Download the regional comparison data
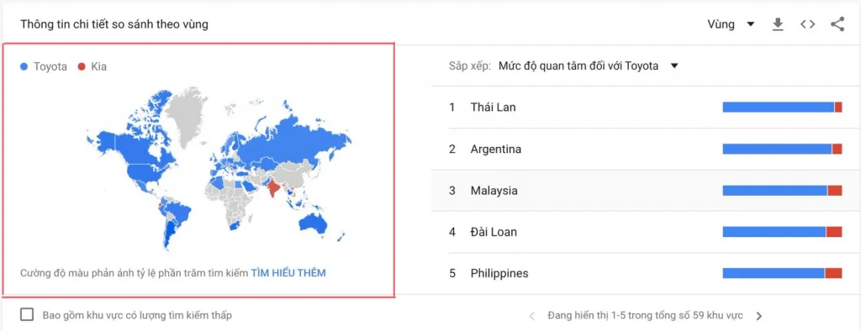Image resolution: width=861 pixels, height=331 pixels. coord(778,24)
